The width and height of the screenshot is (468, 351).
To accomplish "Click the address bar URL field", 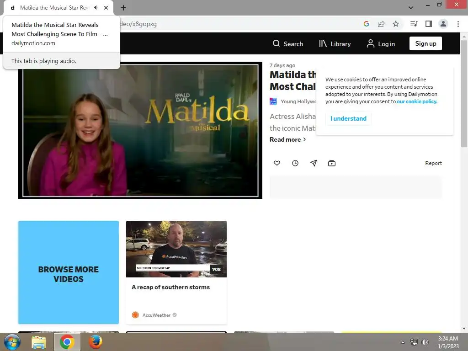I will 239,24.
